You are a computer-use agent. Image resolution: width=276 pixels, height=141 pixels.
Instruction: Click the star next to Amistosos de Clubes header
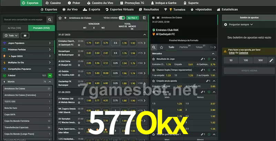(60, 18)
